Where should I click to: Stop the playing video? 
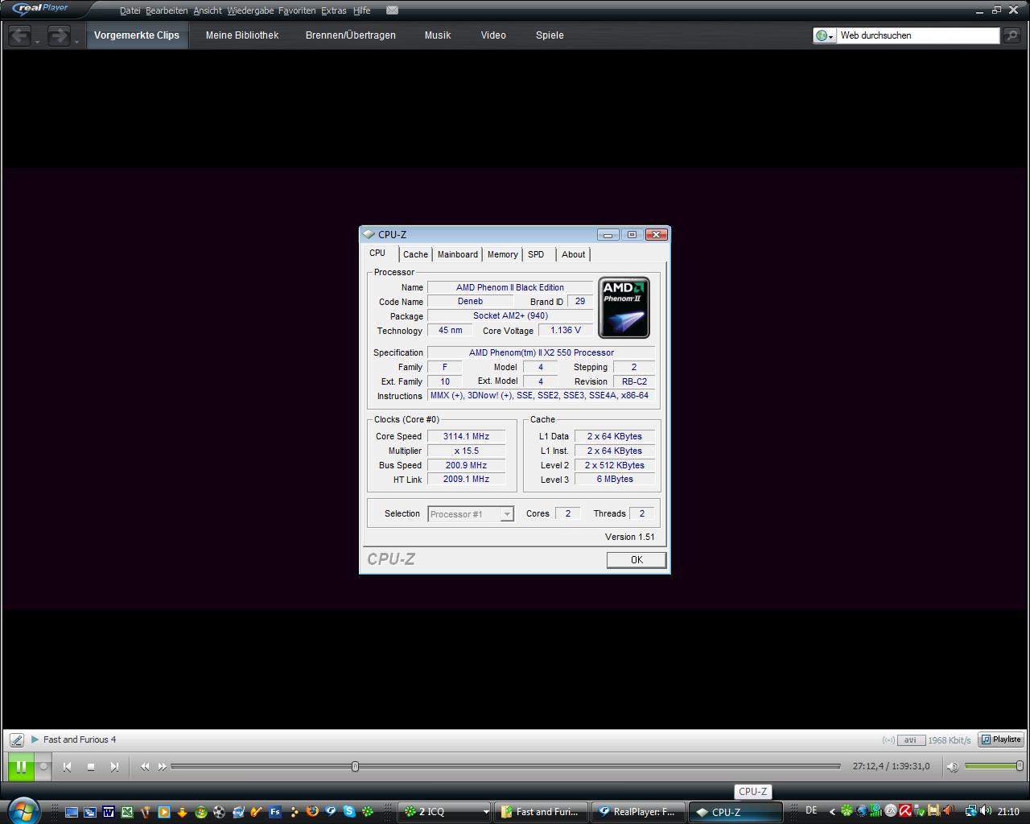pos(91,767)
